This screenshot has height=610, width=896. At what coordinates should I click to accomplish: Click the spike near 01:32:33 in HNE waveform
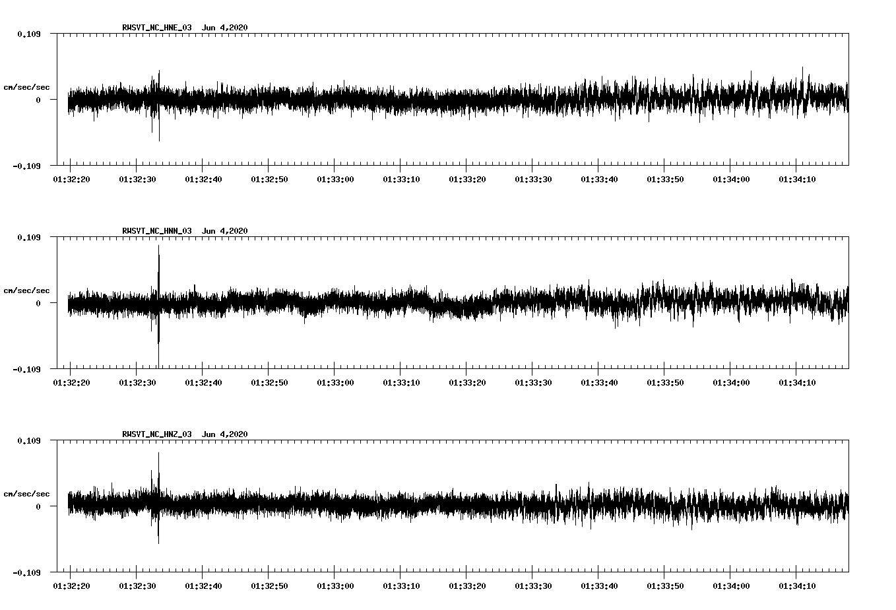click(158, 106)
